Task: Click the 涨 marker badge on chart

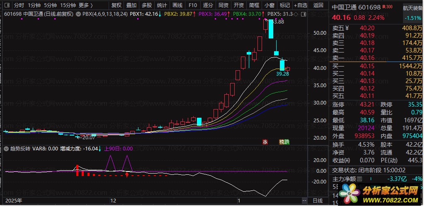Action: 265,142
